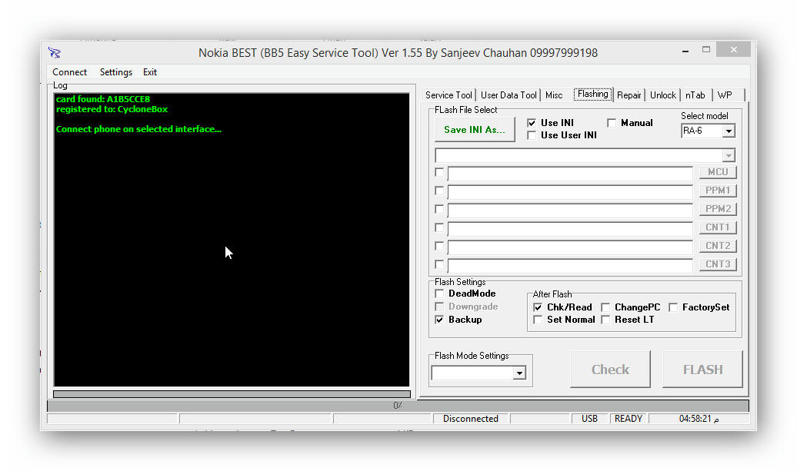Image resolution: width=797 pixels, height=471 pixels.
Task: Click the 'registered to: CycloneBox' log line
Action: 112,109
